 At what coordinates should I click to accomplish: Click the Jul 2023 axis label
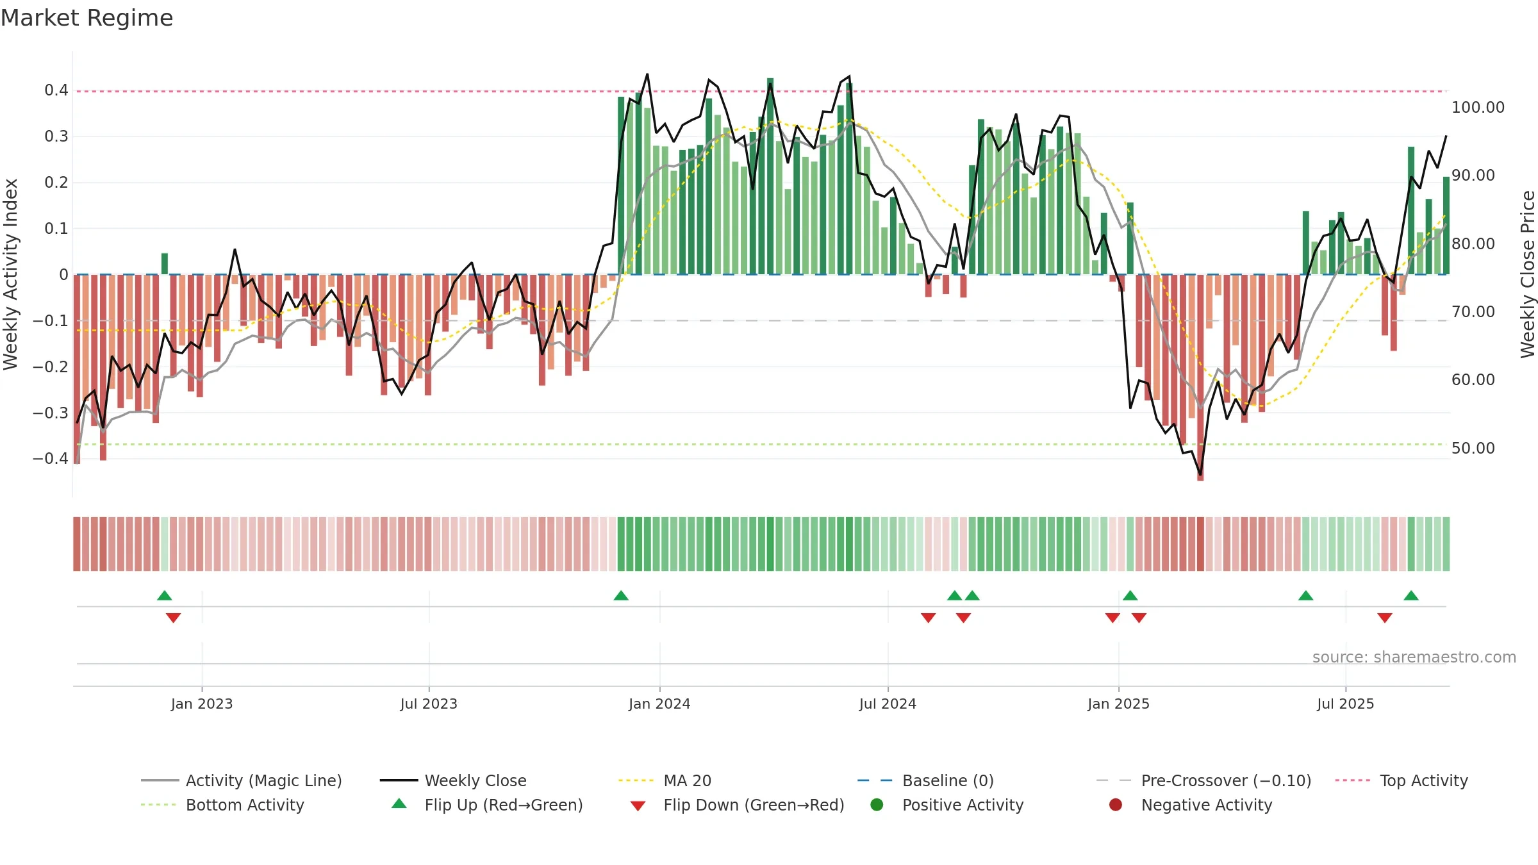click(x=429, y=704)
